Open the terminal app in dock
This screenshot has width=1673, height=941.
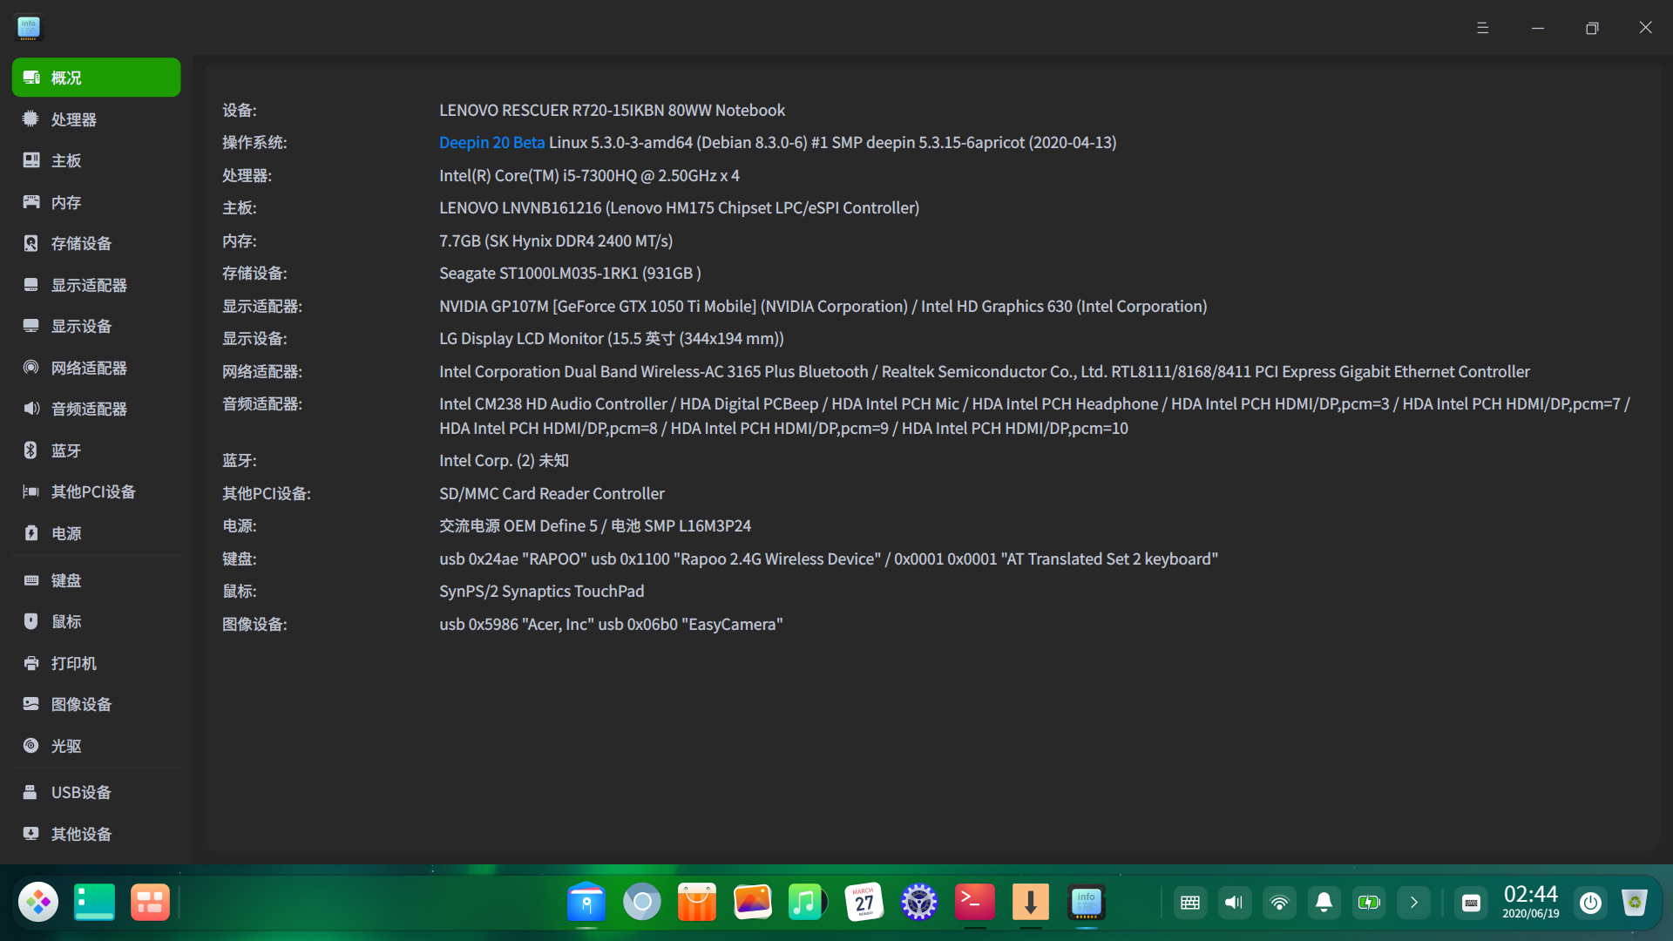[x=974, y=902]
